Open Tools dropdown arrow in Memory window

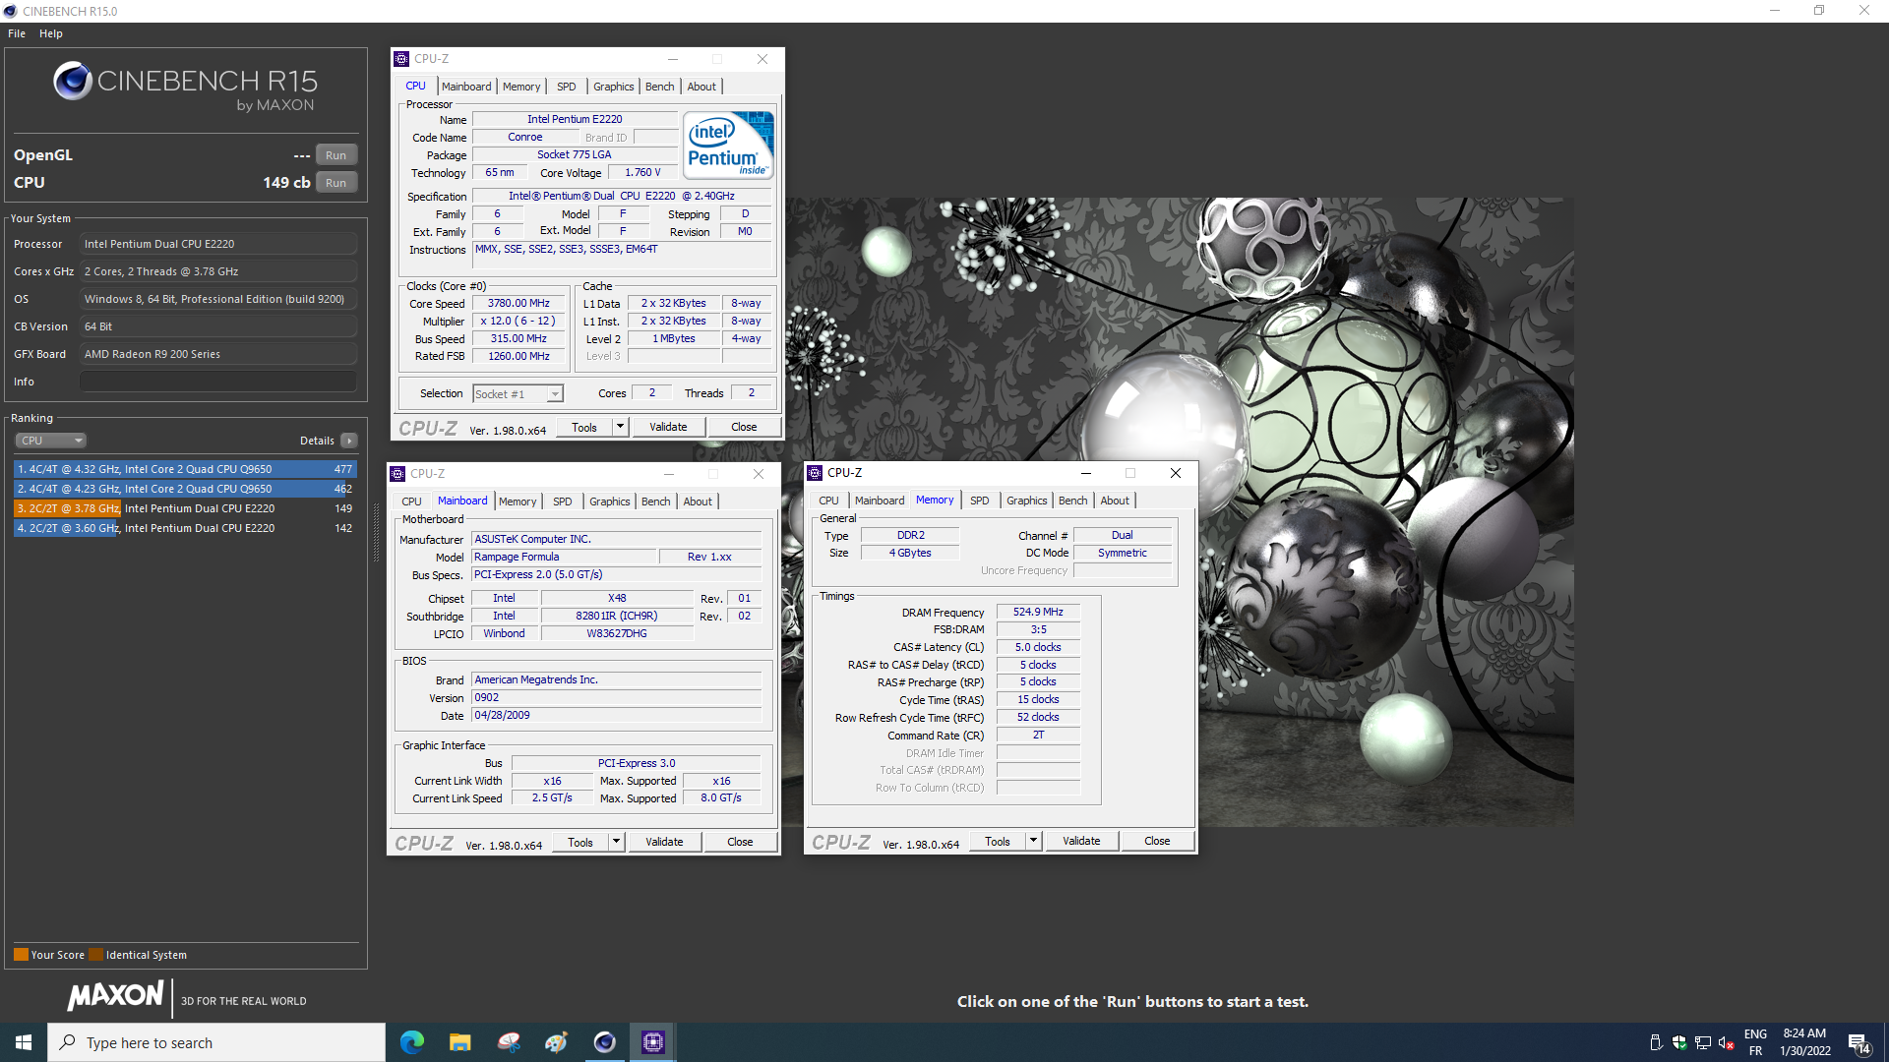[1033, 841]
